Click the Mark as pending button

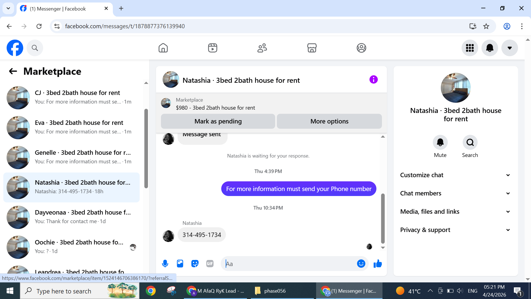[x=218, y=121]
